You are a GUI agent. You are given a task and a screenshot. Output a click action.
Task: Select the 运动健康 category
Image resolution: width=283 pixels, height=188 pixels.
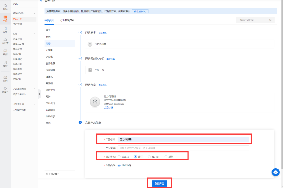50,70
